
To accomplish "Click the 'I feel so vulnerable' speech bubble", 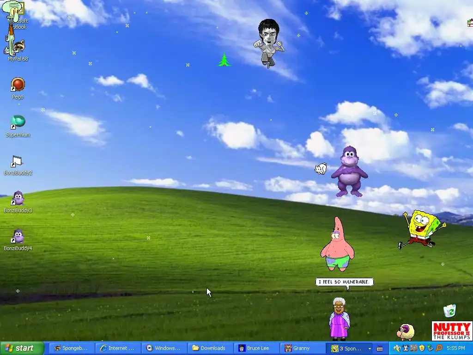I will coord(344,282).
